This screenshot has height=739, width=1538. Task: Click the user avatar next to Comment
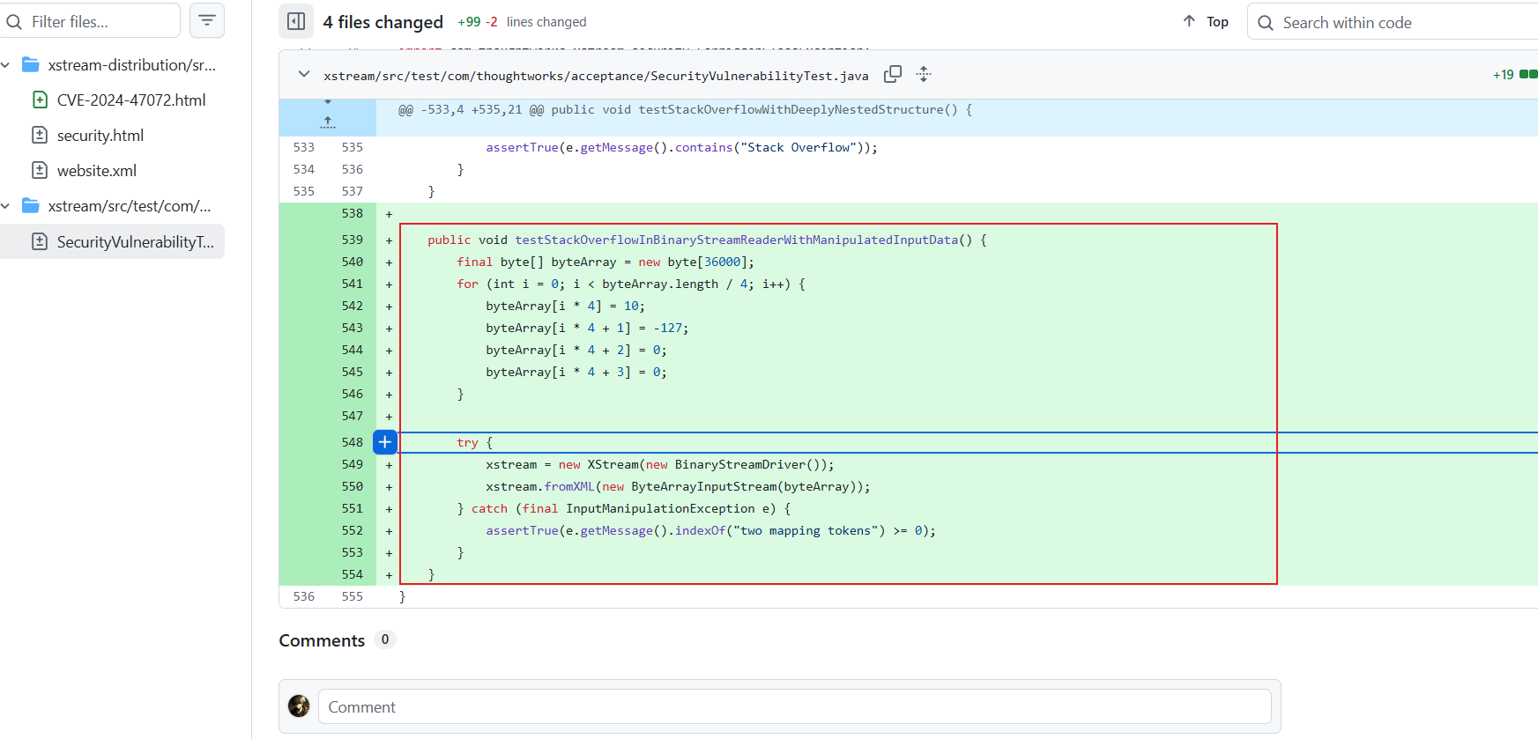tap(299, 706)
